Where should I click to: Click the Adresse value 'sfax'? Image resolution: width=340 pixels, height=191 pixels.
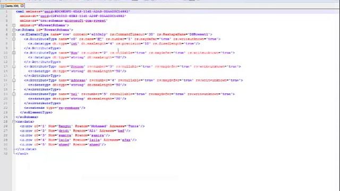click(126, 140)
